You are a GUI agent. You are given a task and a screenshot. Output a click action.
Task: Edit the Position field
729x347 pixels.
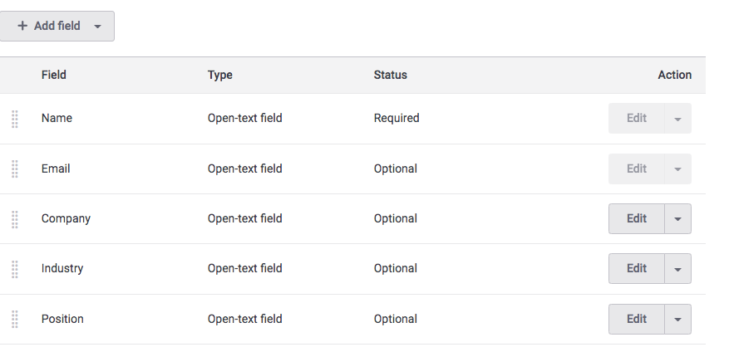(637, 319)
